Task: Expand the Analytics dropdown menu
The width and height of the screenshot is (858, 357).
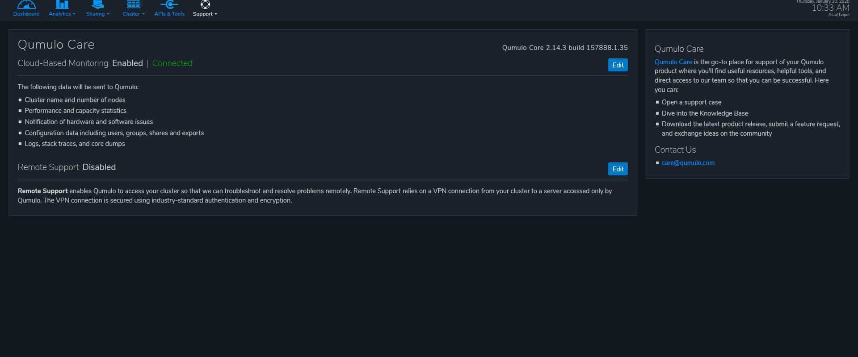Action: point(62,14)
